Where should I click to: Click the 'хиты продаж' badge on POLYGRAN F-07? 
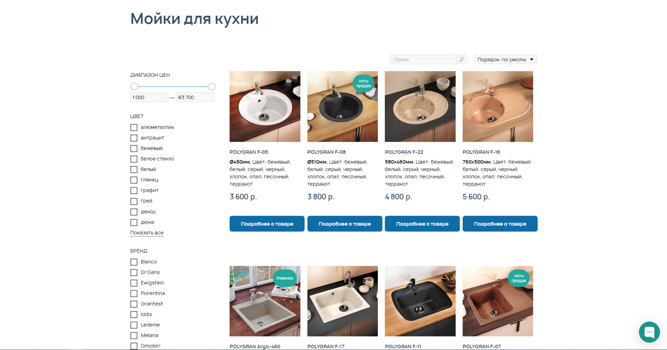pyautogui.click(x=519, y=278)
